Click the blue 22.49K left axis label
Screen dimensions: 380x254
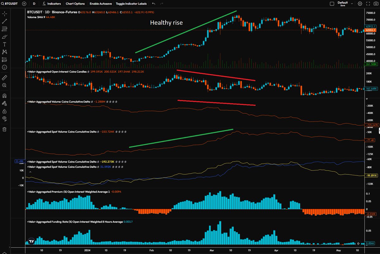point(19,161)
